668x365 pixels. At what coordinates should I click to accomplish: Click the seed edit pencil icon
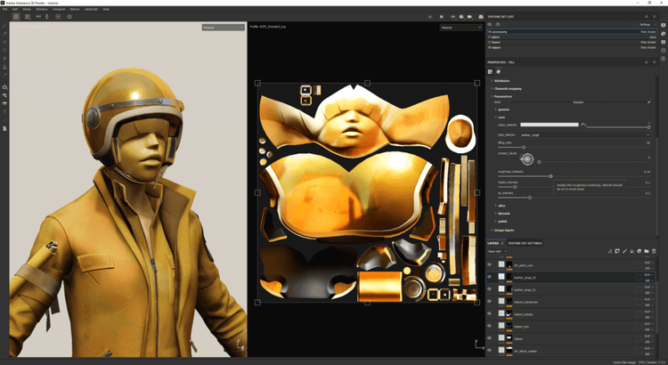point(648,102)
